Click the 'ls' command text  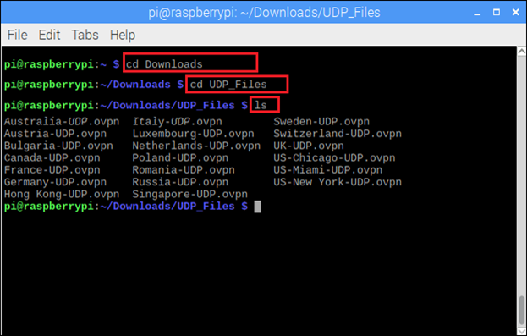tap(261, 105)
